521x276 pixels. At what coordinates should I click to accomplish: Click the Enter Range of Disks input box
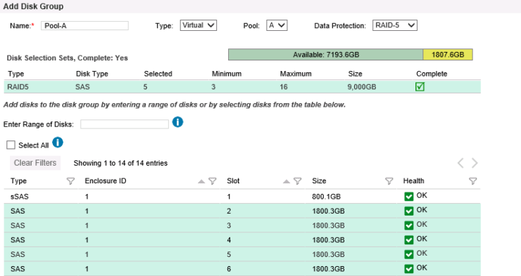point(125,124)
